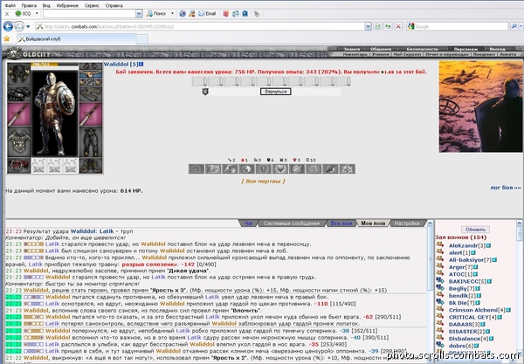524x364 pixels.
Task: Click the sunset artwork image
Action: point(480,106)
